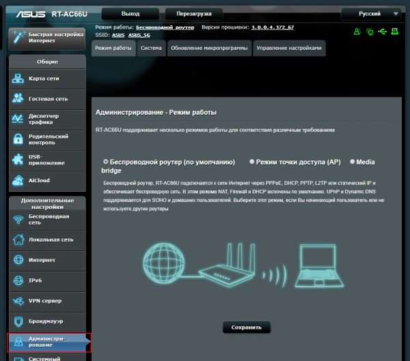Viewport: 410px width, 361px height.
Task: Switch to Система tab
Action: pyautogui.click(x=151, y=48)
